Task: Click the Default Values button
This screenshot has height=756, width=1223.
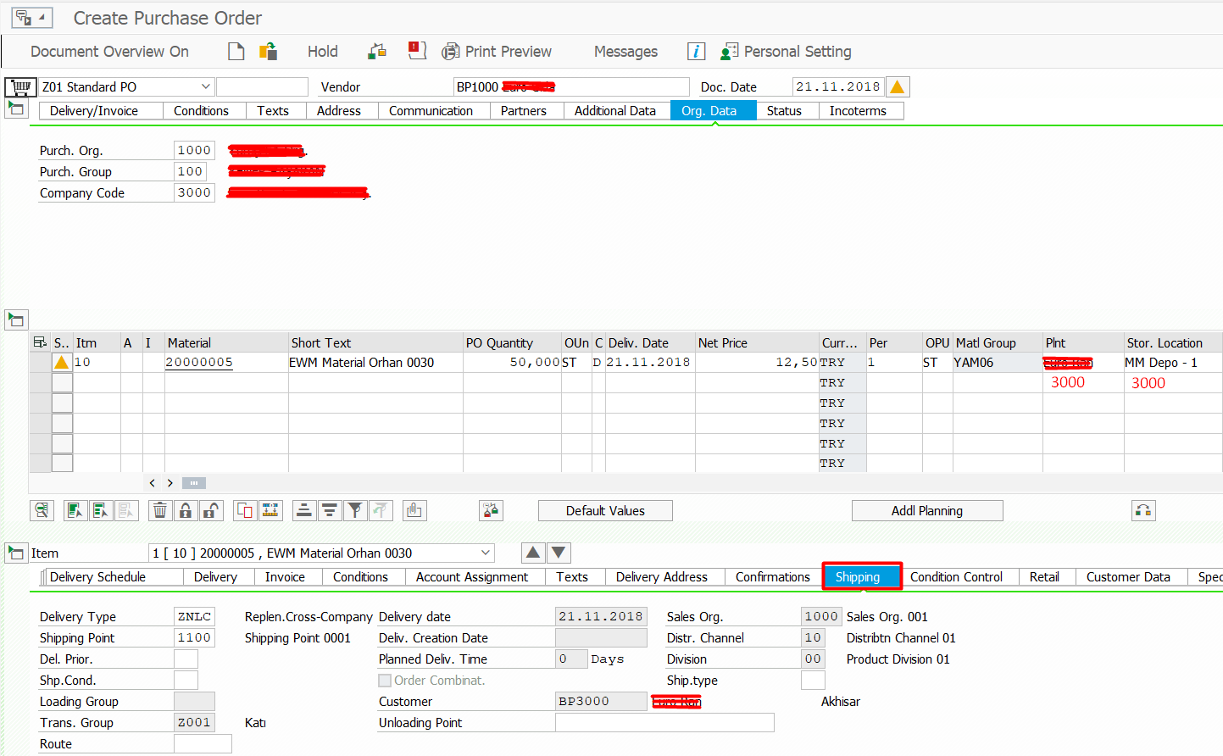Action: pos(605,510)
